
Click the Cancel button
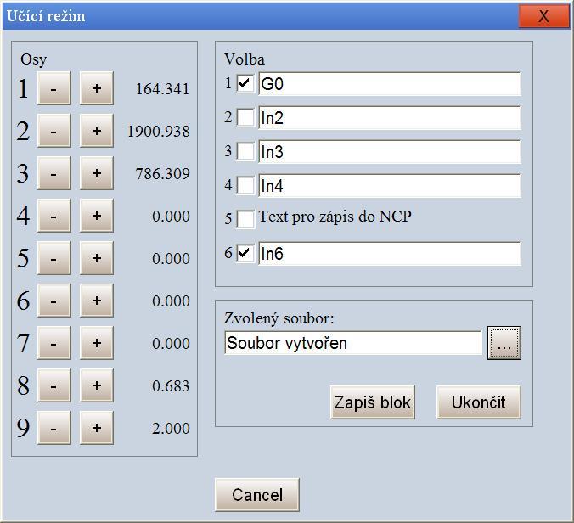point(256,495)
